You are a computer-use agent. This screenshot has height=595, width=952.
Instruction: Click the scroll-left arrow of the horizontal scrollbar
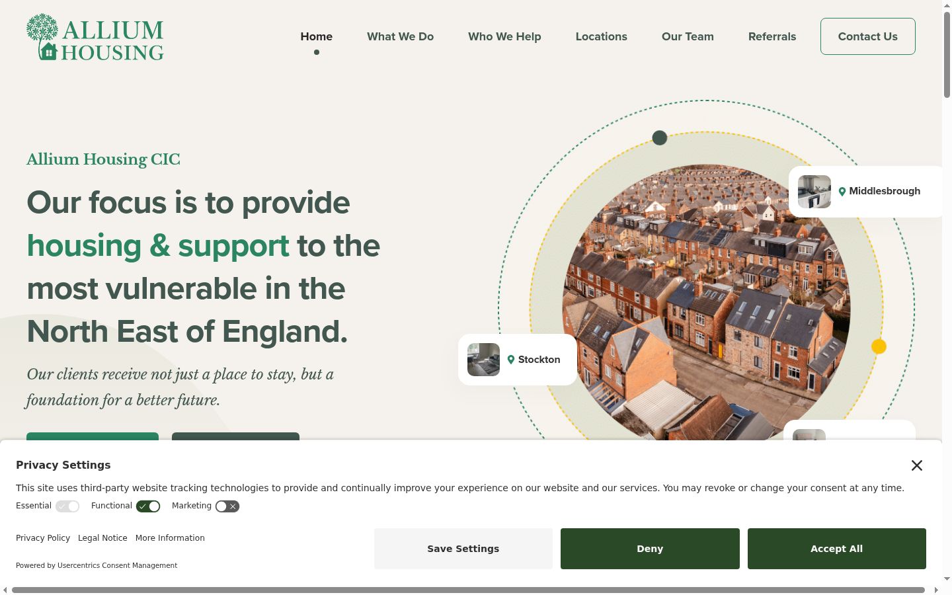tap(5, 590)
